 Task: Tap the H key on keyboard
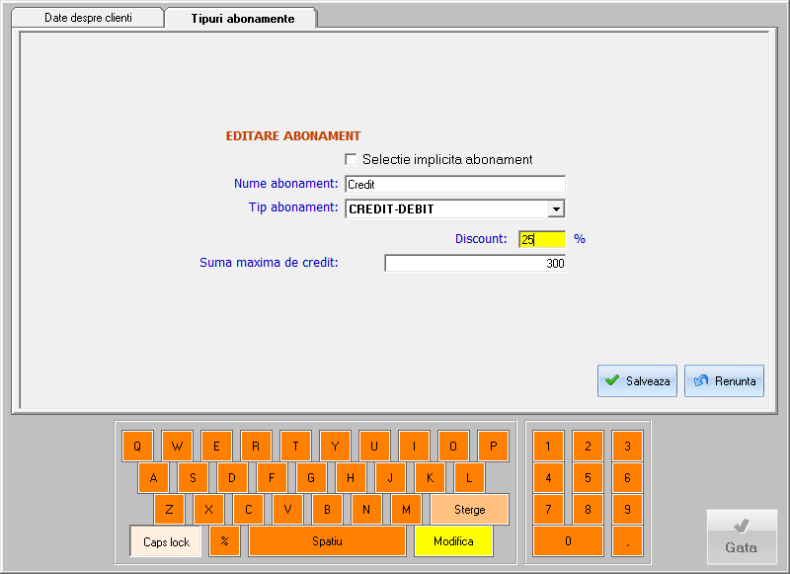pos(351,478)
